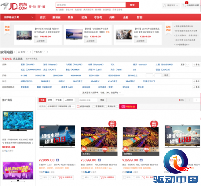Filter by SAMSUNG brand link
Viewport: 201px width, 186px height.
coord(164,65)
